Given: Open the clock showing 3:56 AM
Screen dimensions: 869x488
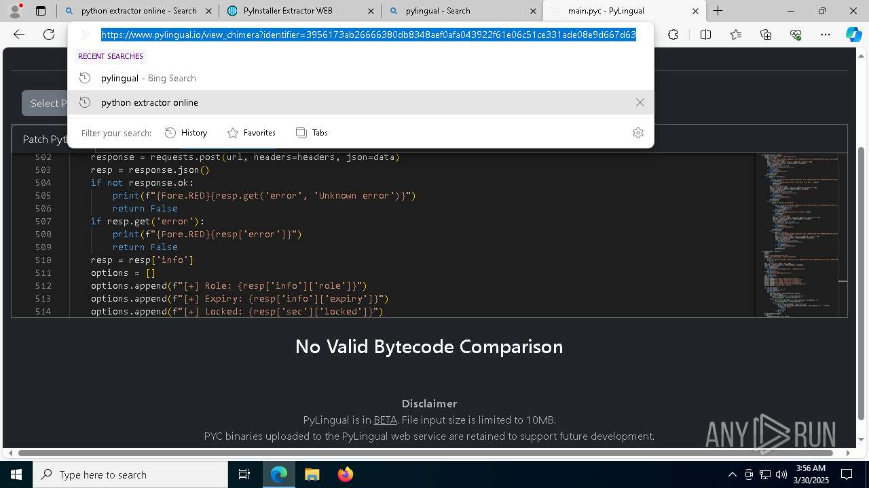Looking at the screenshot, I should [x=811, y=474].
